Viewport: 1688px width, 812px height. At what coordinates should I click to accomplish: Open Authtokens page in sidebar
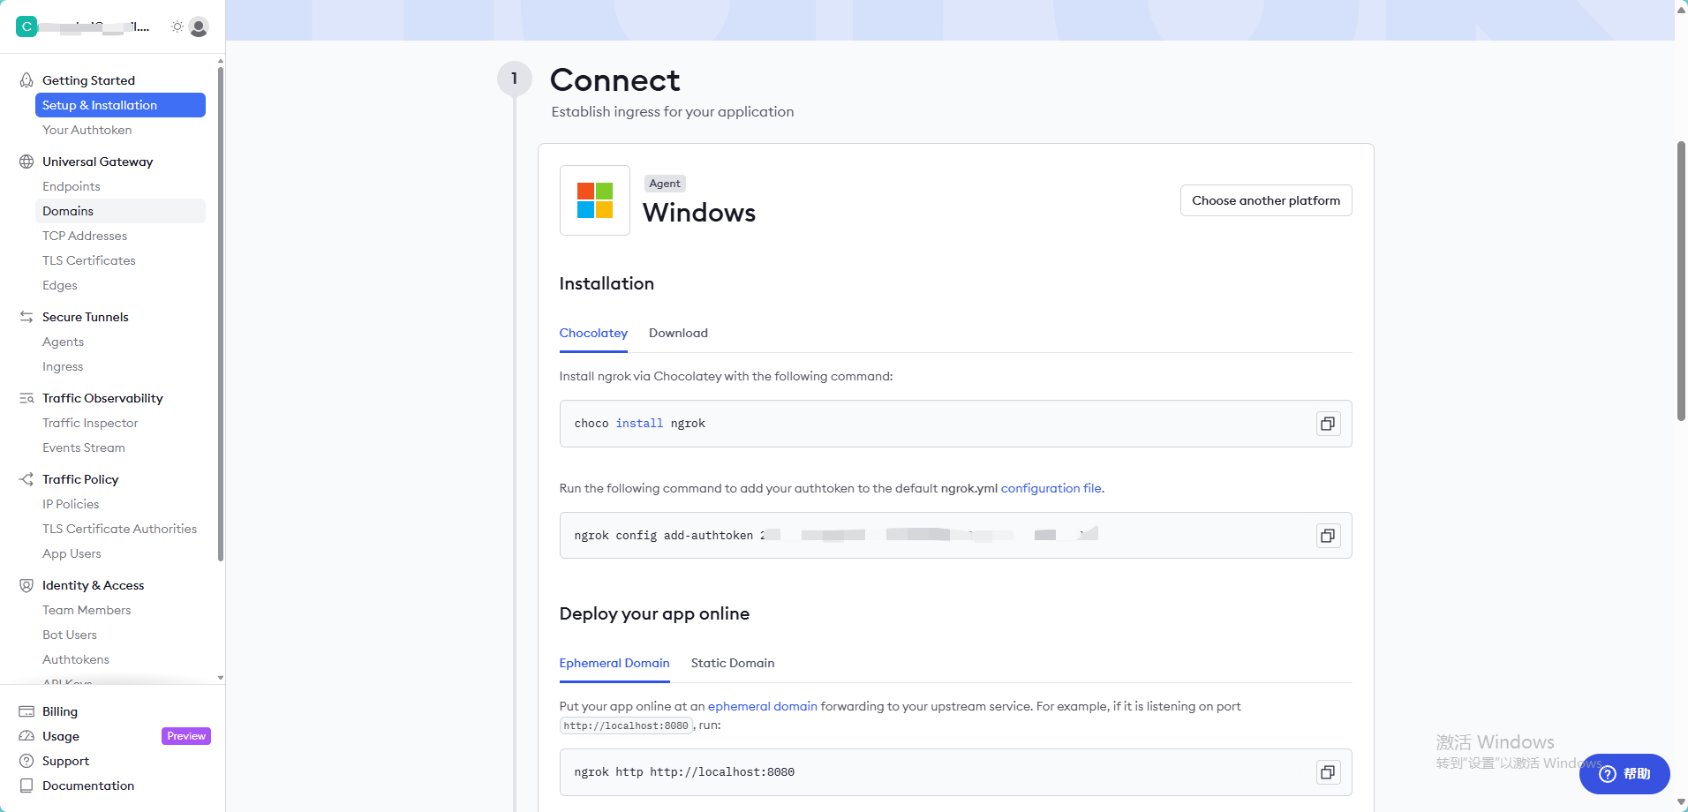pyautogui.click(x=76, y=659)
